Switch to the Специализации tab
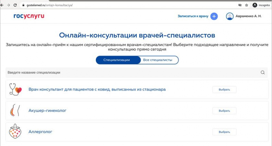 118,60
